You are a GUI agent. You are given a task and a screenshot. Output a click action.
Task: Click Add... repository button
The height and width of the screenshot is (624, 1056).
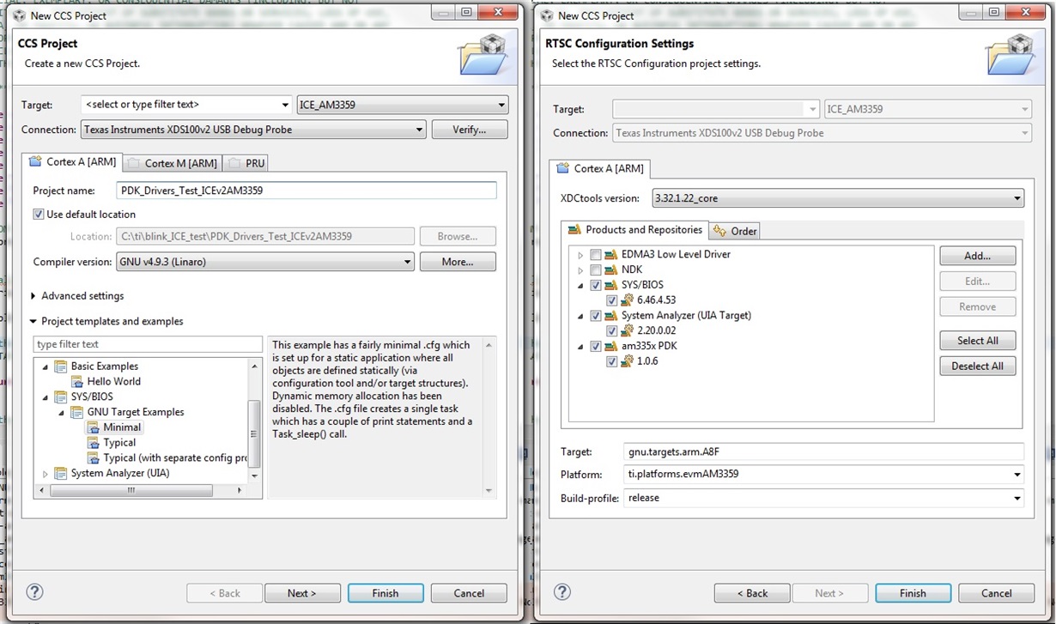pos(978,256)
